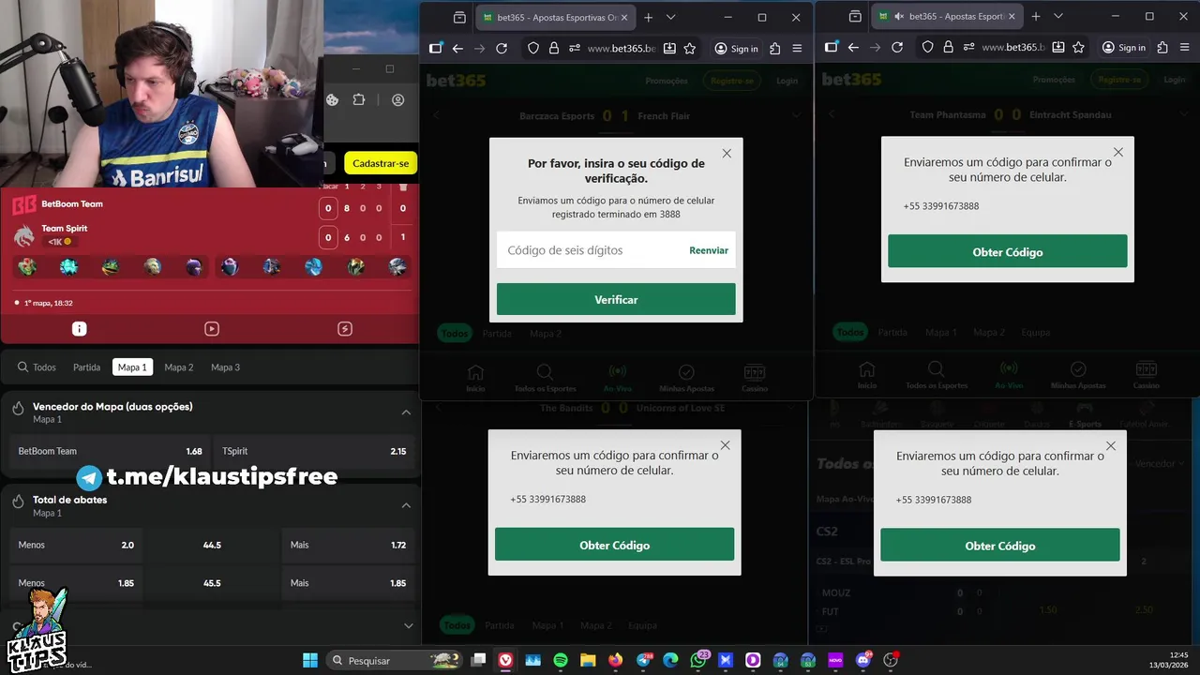Bookmark page with star in left browser window
The height and width of the screenshot is (675, 1200).
tap(690, 48)
